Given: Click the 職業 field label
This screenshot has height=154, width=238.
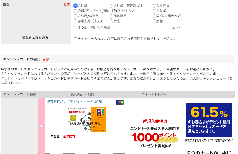Looking at the screenshot, I should (6, 5).
